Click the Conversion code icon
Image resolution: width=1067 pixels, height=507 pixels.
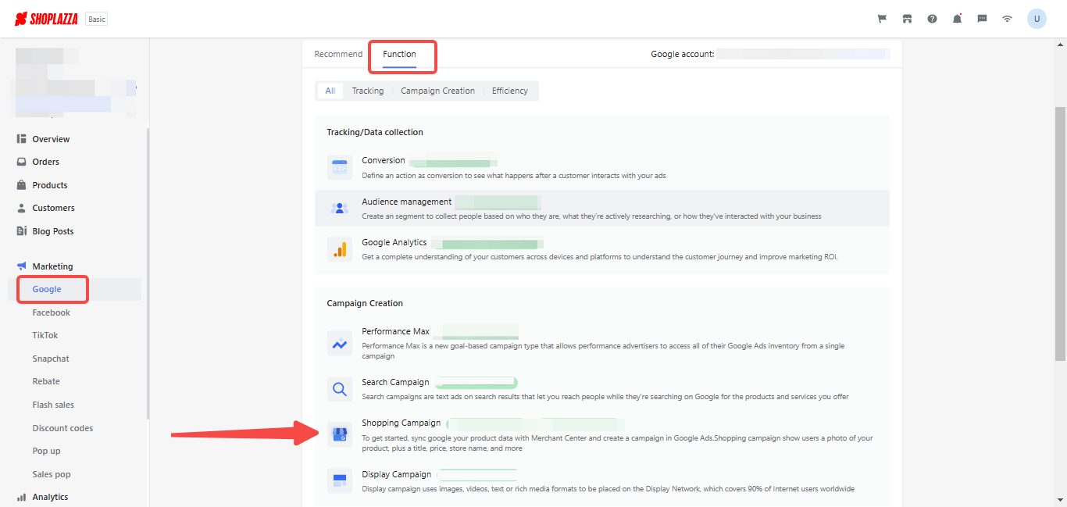(x=340, y=167)
